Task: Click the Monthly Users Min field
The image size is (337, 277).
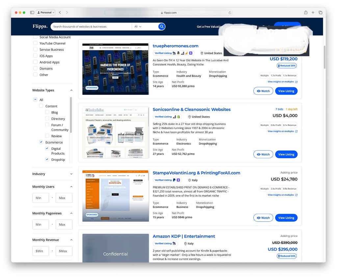Action: click(x=40, y=198)
